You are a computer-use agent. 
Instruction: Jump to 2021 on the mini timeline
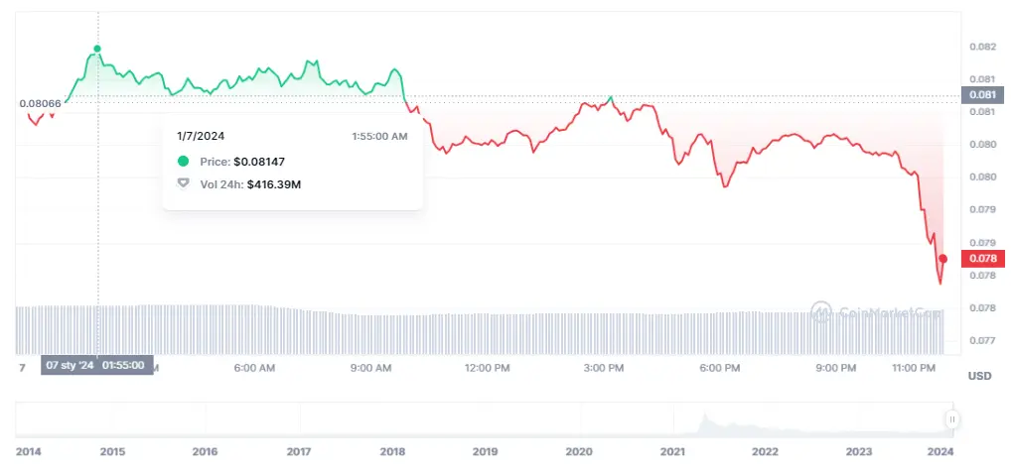[671, 452]
